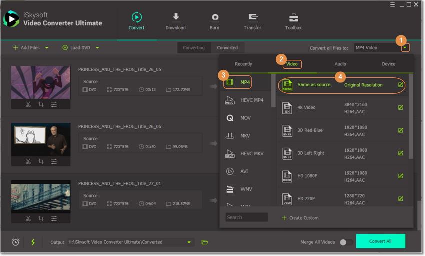425x256 pixels.
Task: Open effects settings icon under third video
Action: coord(54,218)
